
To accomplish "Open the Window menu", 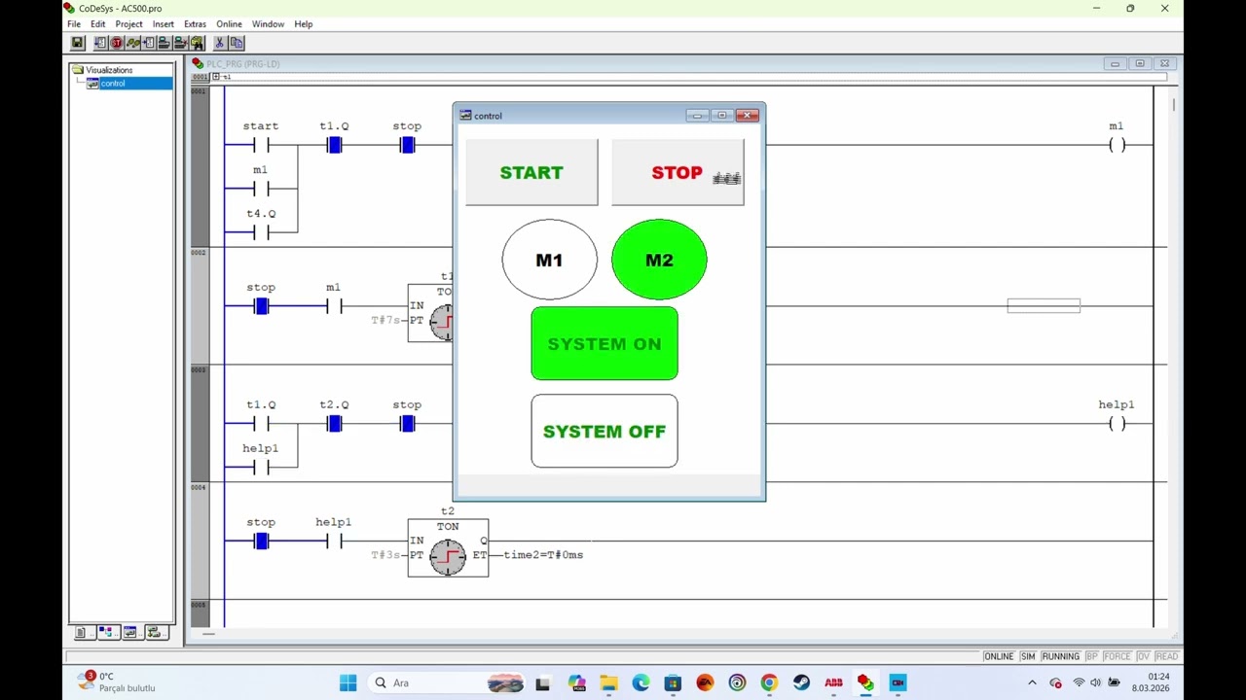I will tap(268, 24).
